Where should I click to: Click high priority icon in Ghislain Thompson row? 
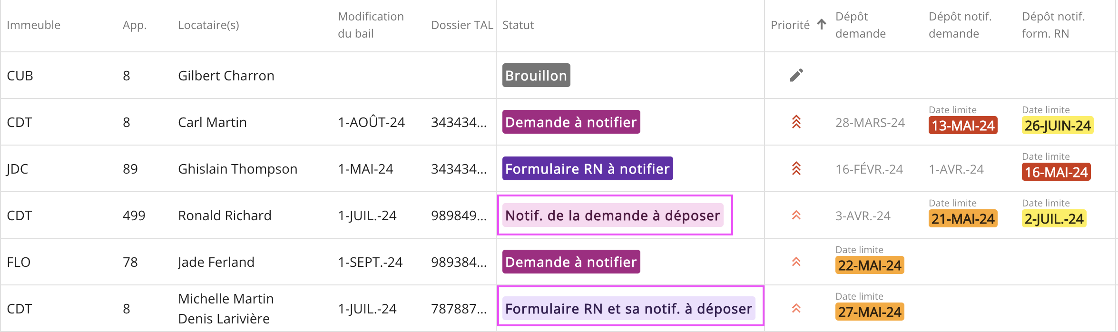[x=796, y=169]
